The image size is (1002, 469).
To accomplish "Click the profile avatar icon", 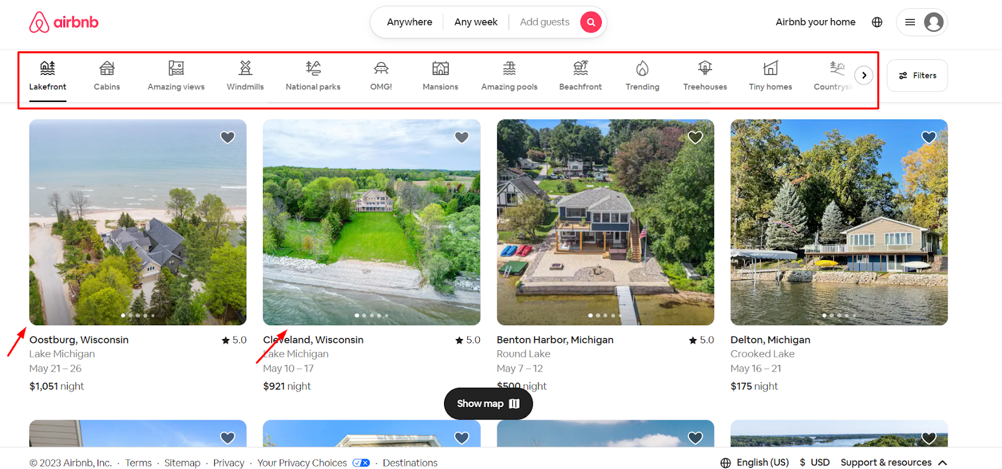I will [x=933, y=23].
